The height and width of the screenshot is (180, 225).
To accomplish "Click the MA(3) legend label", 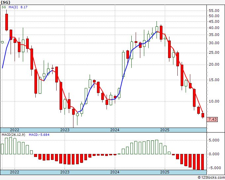I will pyautogui.click(x=13, y=7).
